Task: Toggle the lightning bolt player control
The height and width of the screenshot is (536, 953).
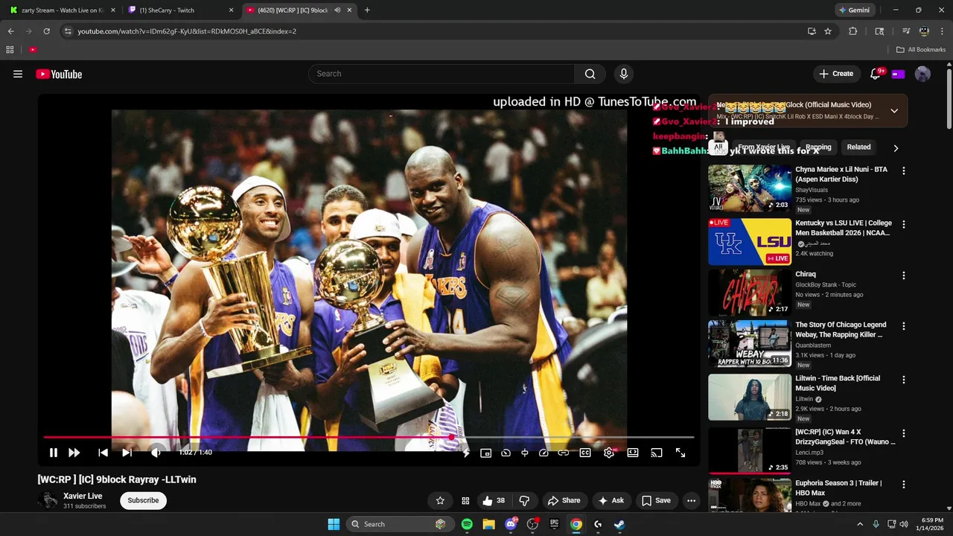Action: click(x=466, y=453)
